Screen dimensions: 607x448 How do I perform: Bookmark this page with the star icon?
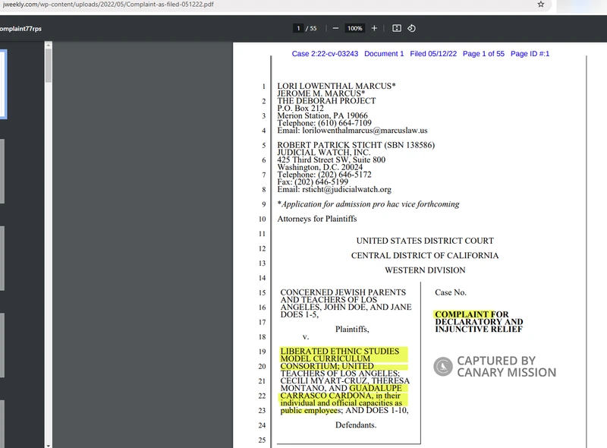(541, 5)
